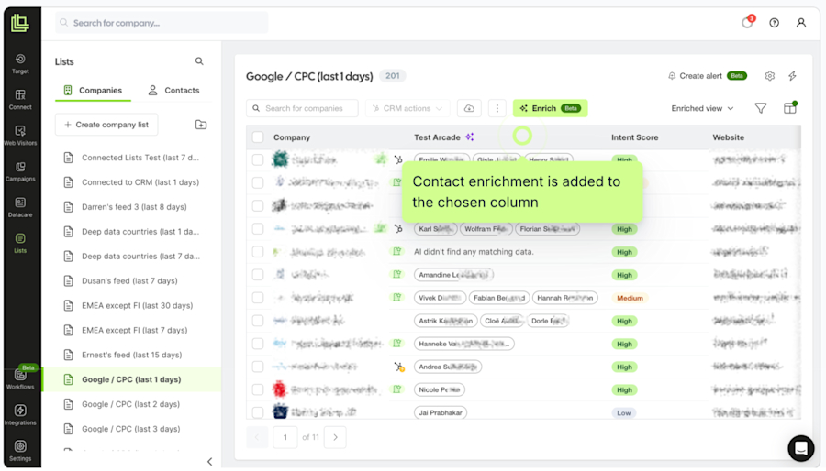Open Workflows beta in sidebar
Viewport: 826px width, 471px height.
point(20,378)
